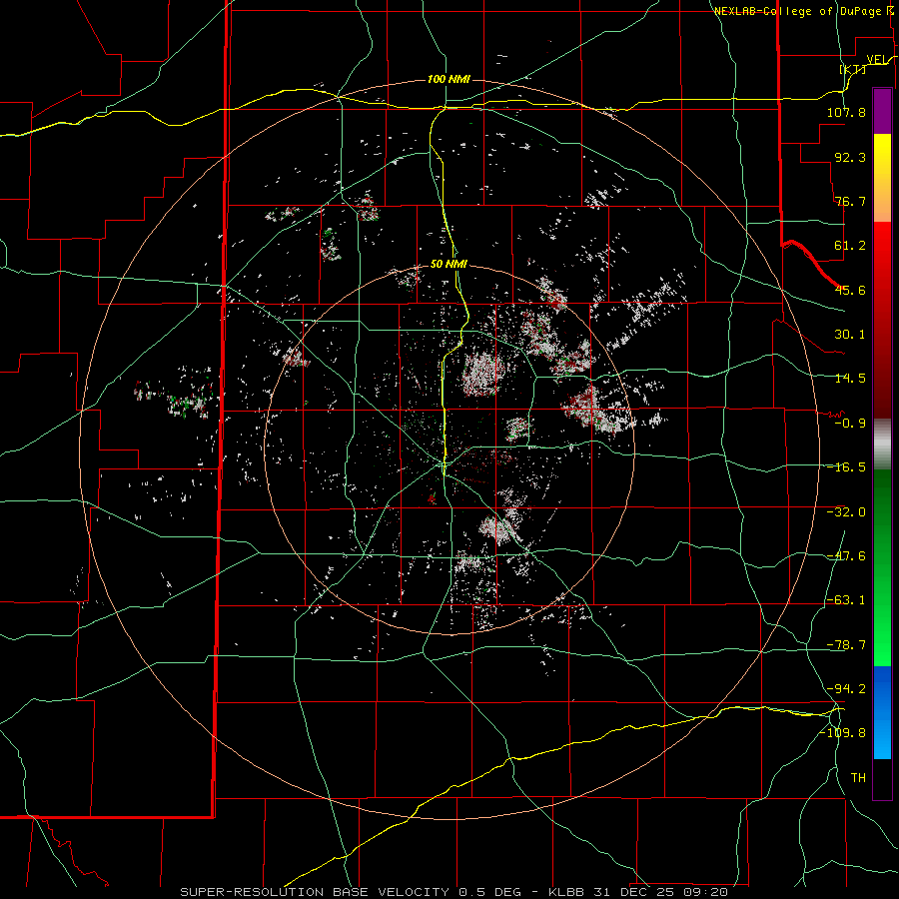The width and height of the screenshot is (899, 899).
Task: Click the [KT] units label
Action: 853,69
